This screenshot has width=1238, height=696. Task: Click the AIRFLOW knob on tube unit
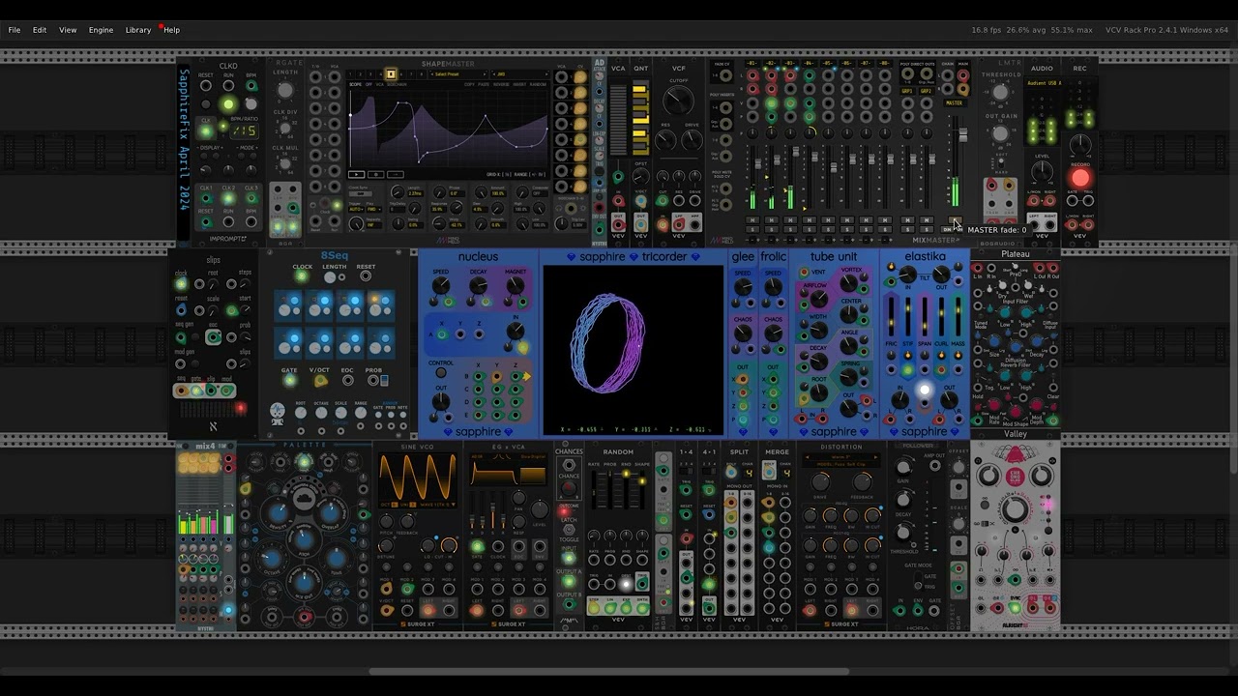click(819, 299)
